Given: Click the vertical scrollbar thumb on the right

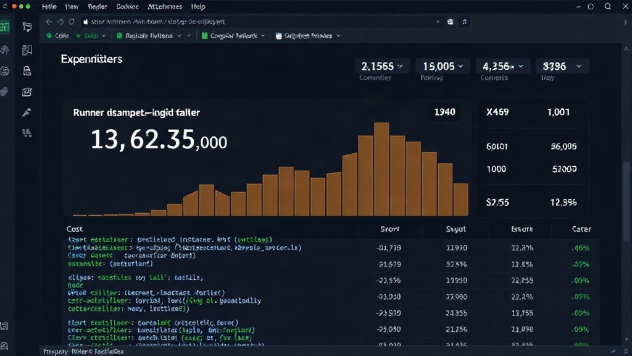Looking at the screenshot, I should [626, 202].
